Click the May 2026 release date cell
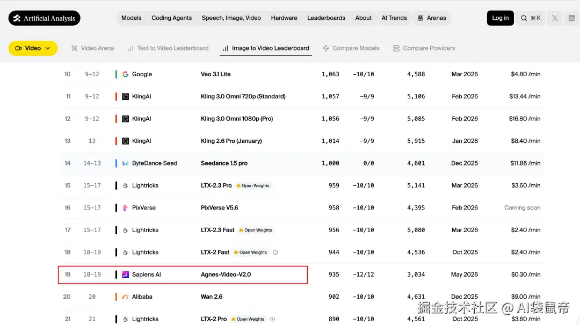Screen dimensions: 580x325 tap(464, 275)
